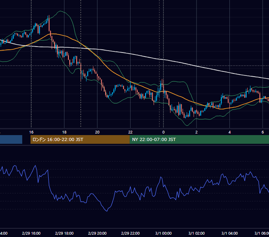Select the blue session bar before London

point(11,139)
